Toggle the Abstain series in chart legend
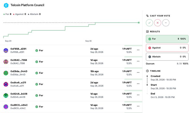The height and width of the screenshot is (113, 192). click(x=34, y=14)
